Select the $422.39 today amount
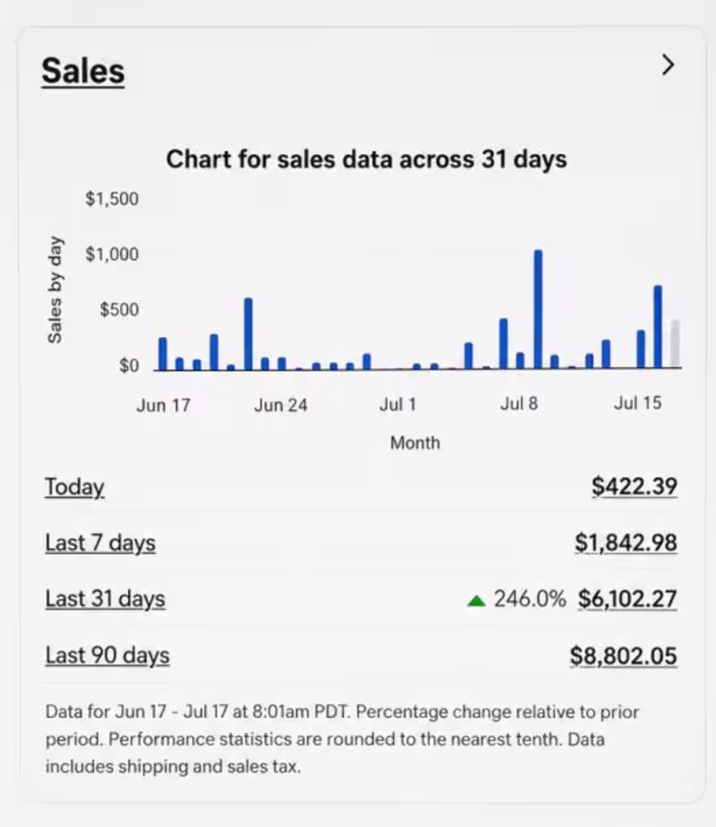Image resolution: width=716 pixels, height=827 pixels. point(635,486)
